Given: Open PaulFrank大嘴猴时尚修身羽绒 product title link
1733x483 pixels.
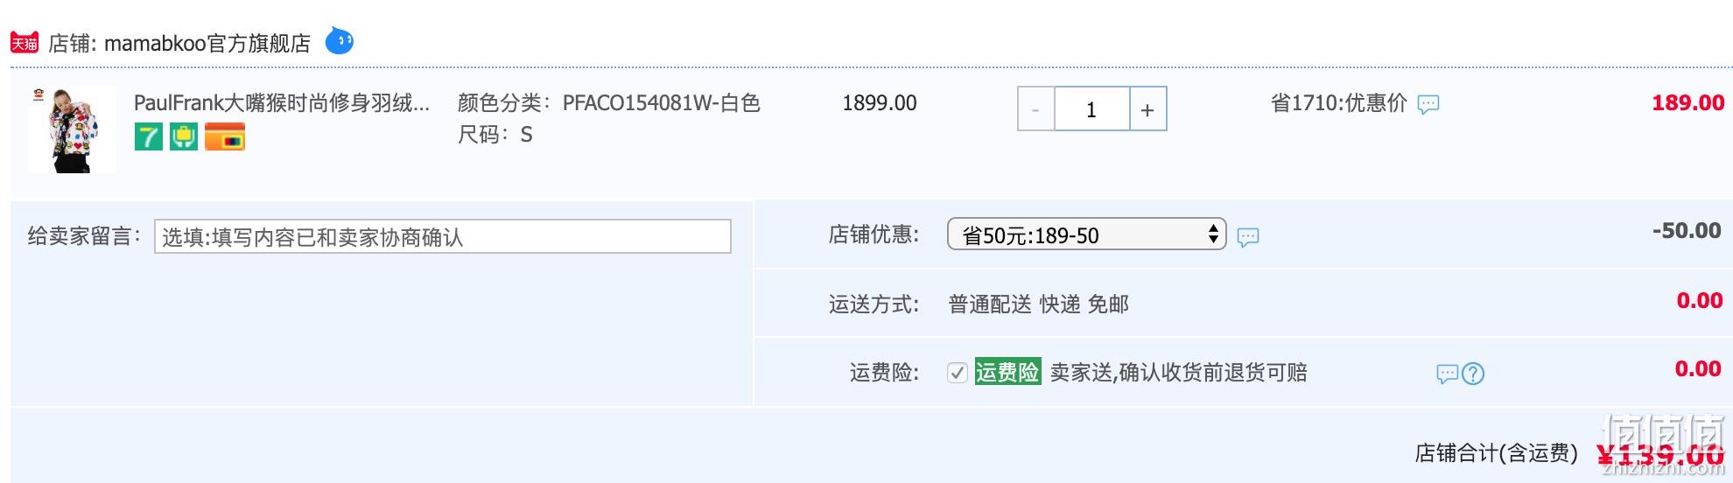Looking at the screenshot, I should [282, 103].
